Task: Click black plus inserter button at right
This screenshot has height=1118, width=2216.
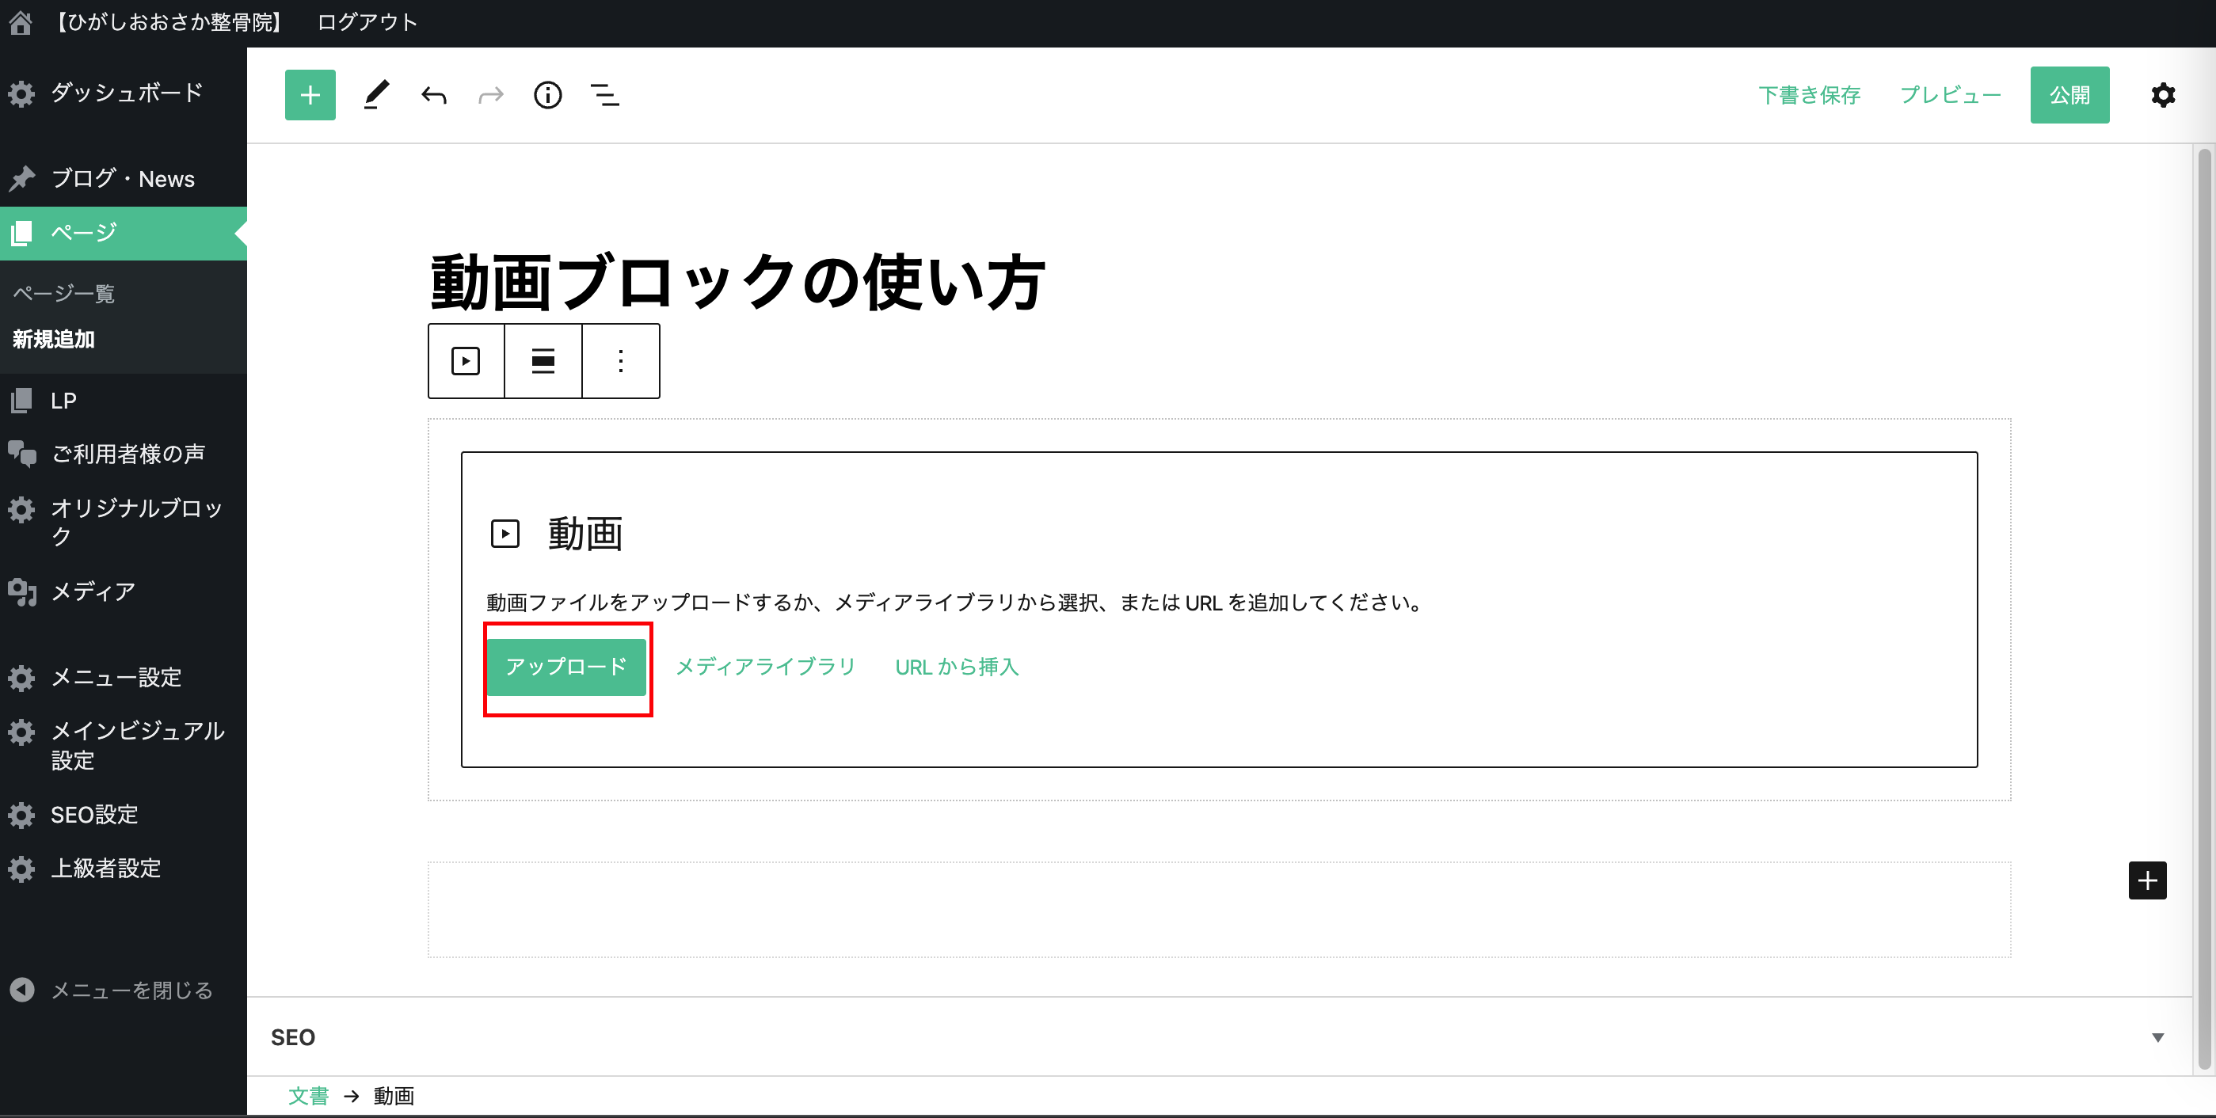Action: (x=2146, y=880)
